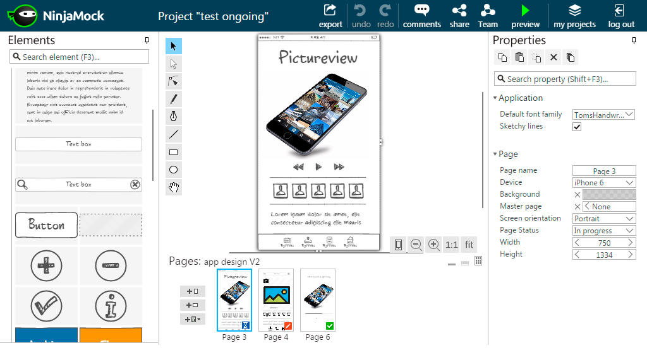Image resolution: width=647 pixels, height=348 pixels.
Task: Edit the Page name field
Action: (x=604, y=170)
